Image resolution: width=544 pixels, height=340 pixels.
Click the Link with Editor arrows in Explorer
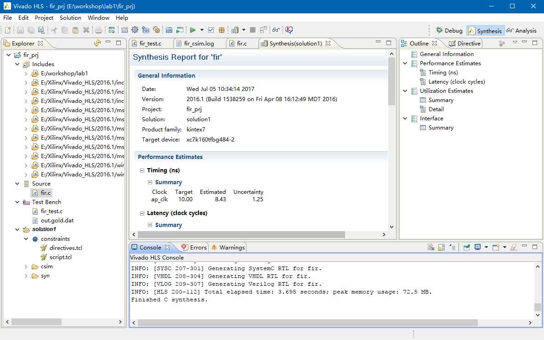[97, 43]
